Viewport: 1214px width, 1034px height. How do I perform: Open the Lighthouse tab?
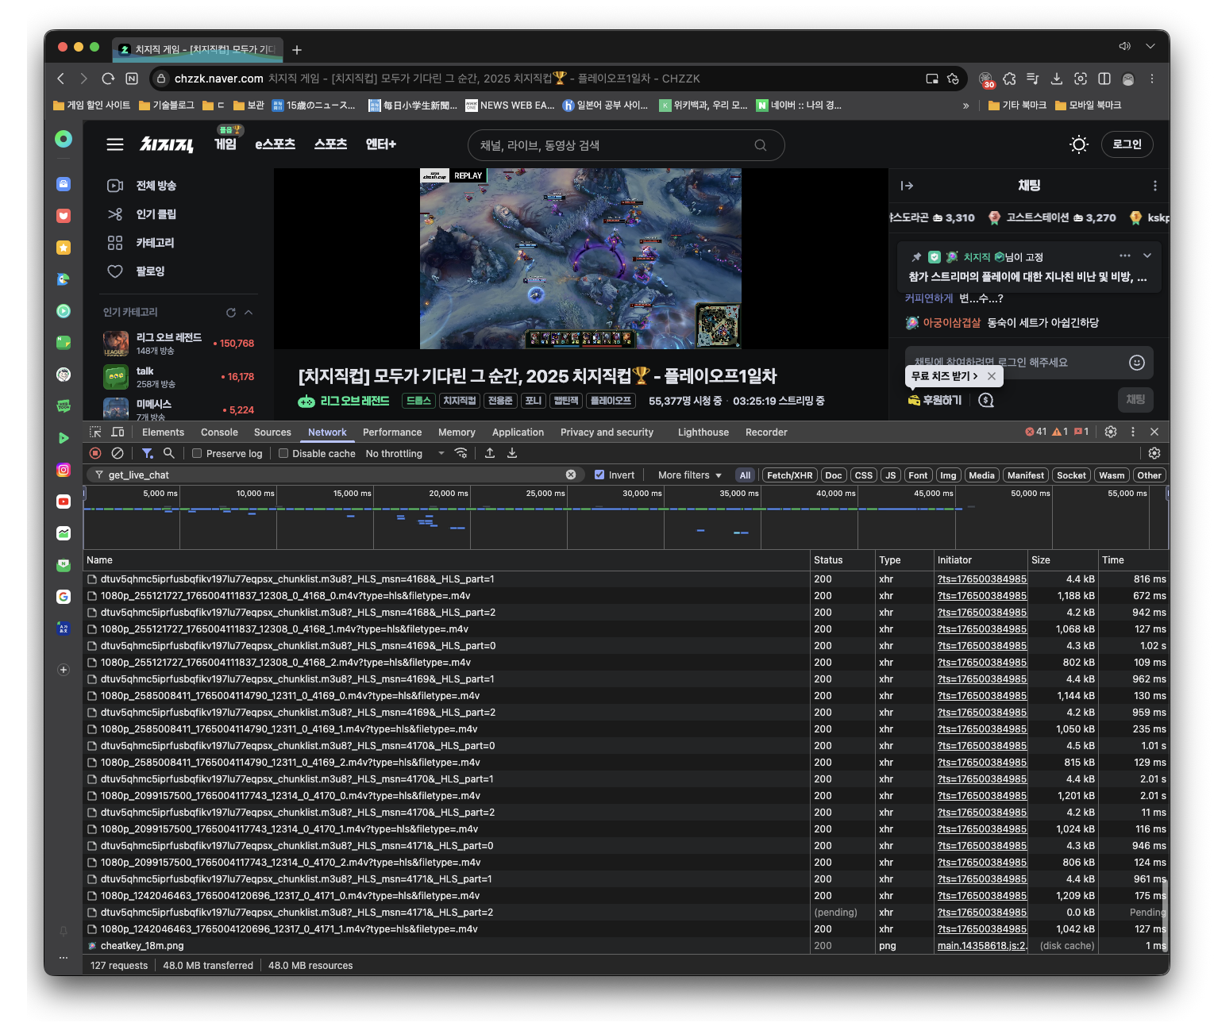click(703, 432)
